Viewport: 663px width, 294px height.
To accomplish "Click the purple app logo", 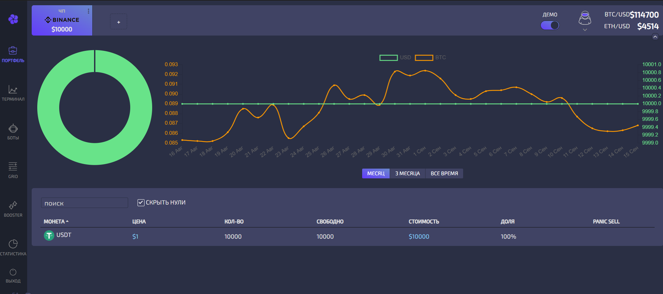I will (13, 19).
